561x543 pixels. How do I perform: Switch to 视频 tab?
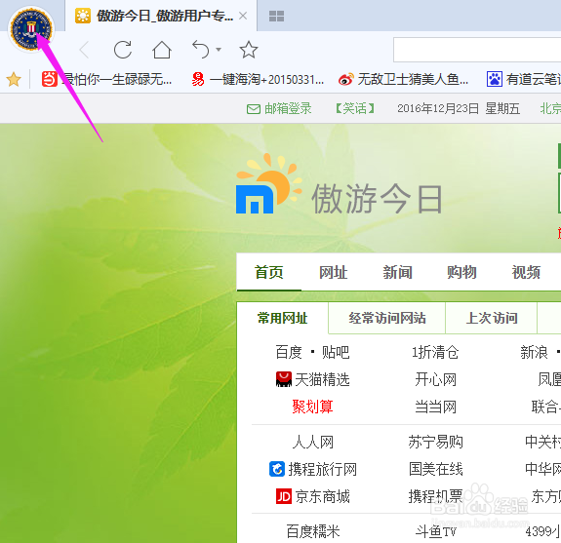pyautogui.click(x=526, y=272)
